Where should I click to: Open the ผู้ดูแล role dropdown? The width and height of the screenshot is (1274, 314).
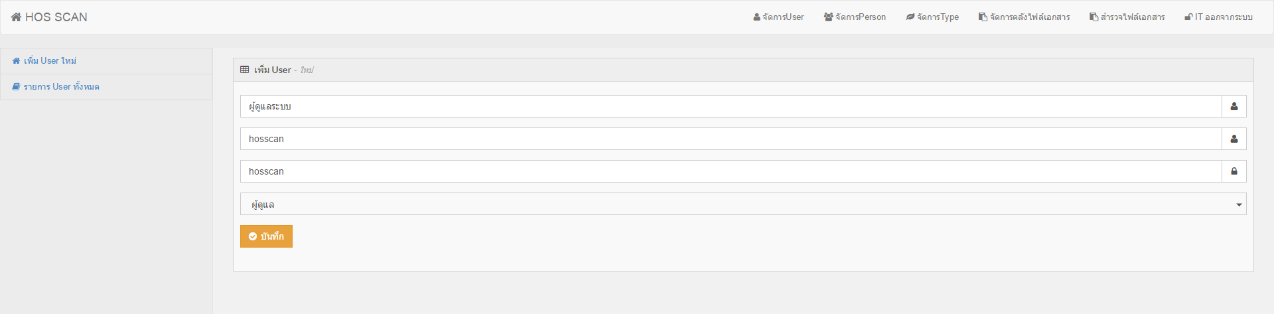pyautogui.click(x=743, y=204)
